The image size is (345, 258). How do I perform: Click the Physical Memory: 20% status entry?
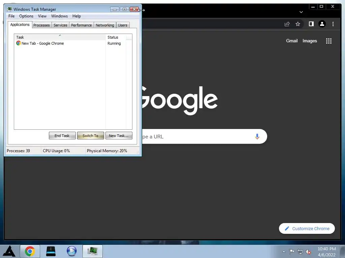pos(107,151)
